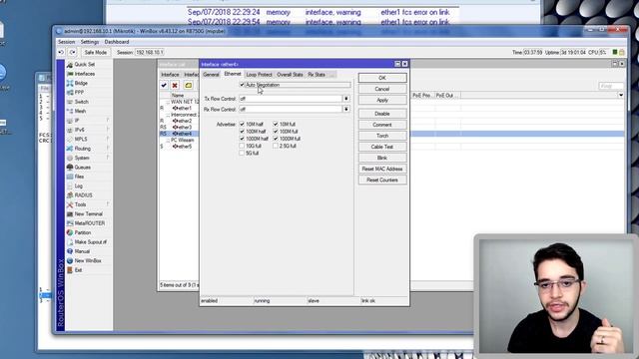This screenshot has height=359, width=639.
Task: Uncheck Advertise 100M full
Action: click(276, 131)
